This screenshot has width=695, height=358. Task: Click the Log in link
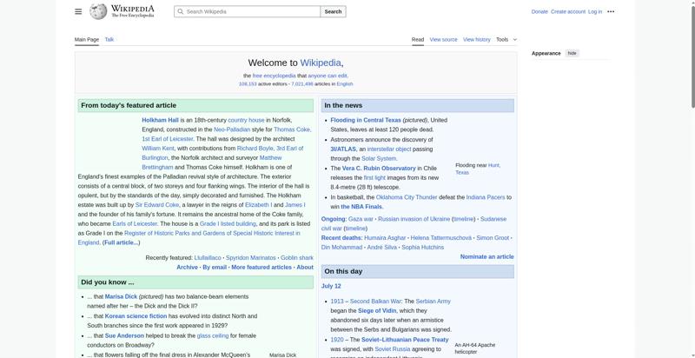pyautogui.click(x=595, y=11)
